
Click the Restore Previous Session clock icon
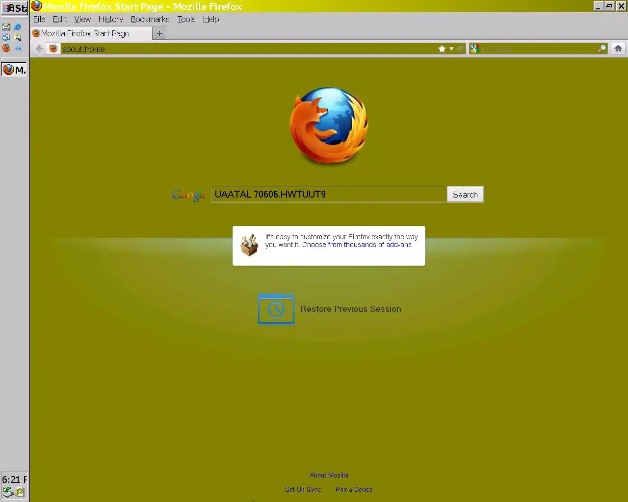pos(276,309)
